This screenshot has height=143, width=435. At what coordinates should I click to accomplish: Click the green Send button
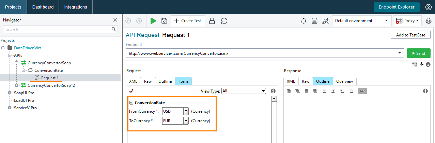pyautogui.click(x=419, y=53)
